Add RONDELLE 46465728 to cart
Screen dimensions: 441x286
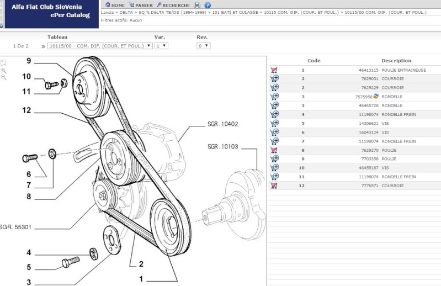point(274,105)
